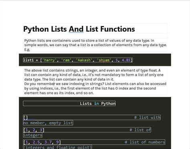Image resolution: width=190 pixels, height=149 pixels.
Task: Click the list1 code line
Action: point(78,60)
